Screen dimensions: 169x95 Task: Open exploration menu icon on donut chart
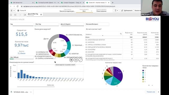pyautogui.click(x=76, y=60)
